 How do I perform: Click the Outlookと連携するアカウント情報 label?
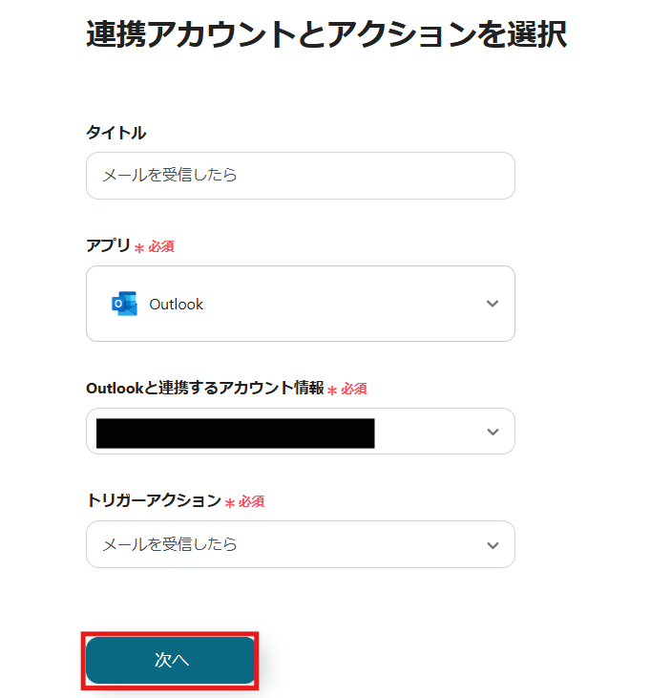pos(204,388)
